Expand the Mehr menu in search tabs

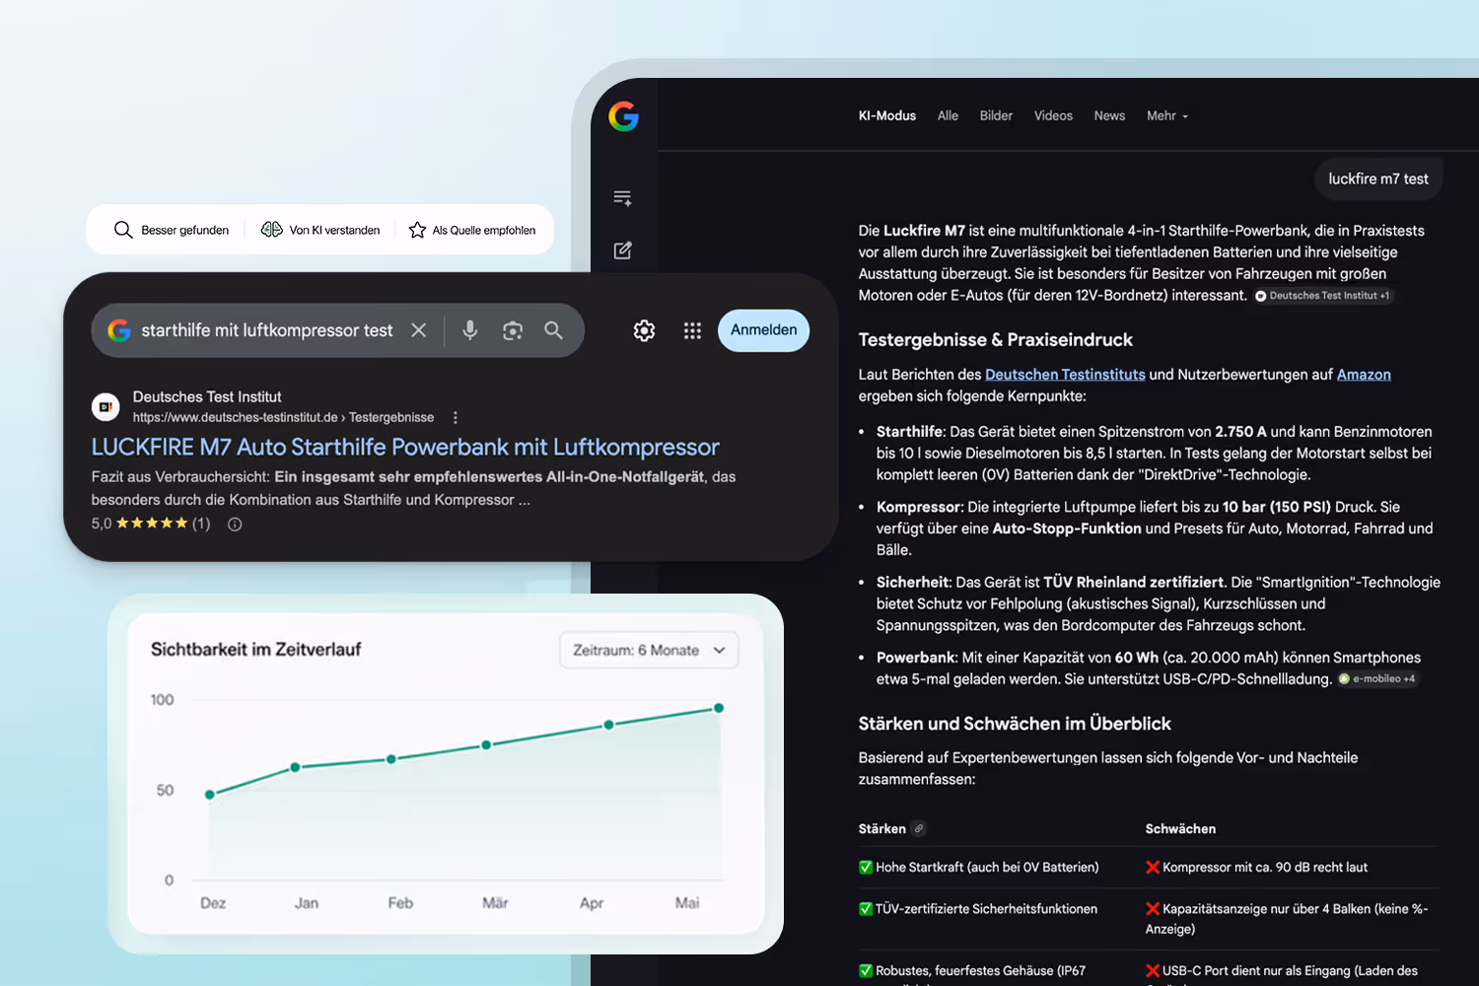[x=1167, y=116]
